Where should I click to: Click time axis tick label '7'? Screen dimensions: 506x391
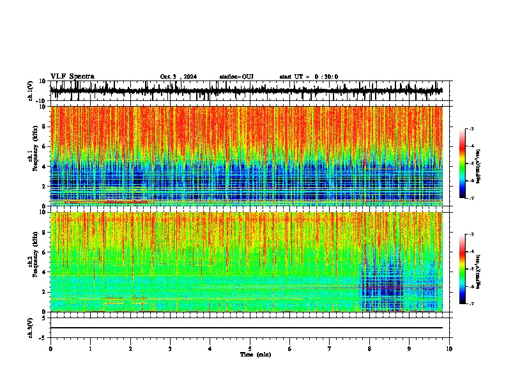[x=330, y=349]
